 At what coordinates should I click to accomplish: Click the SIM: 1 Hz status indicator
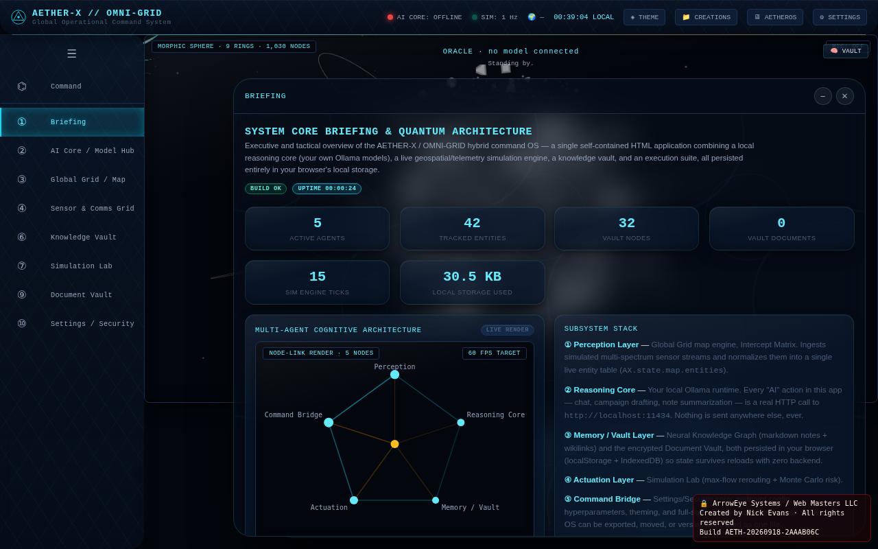tap(495, 17)
